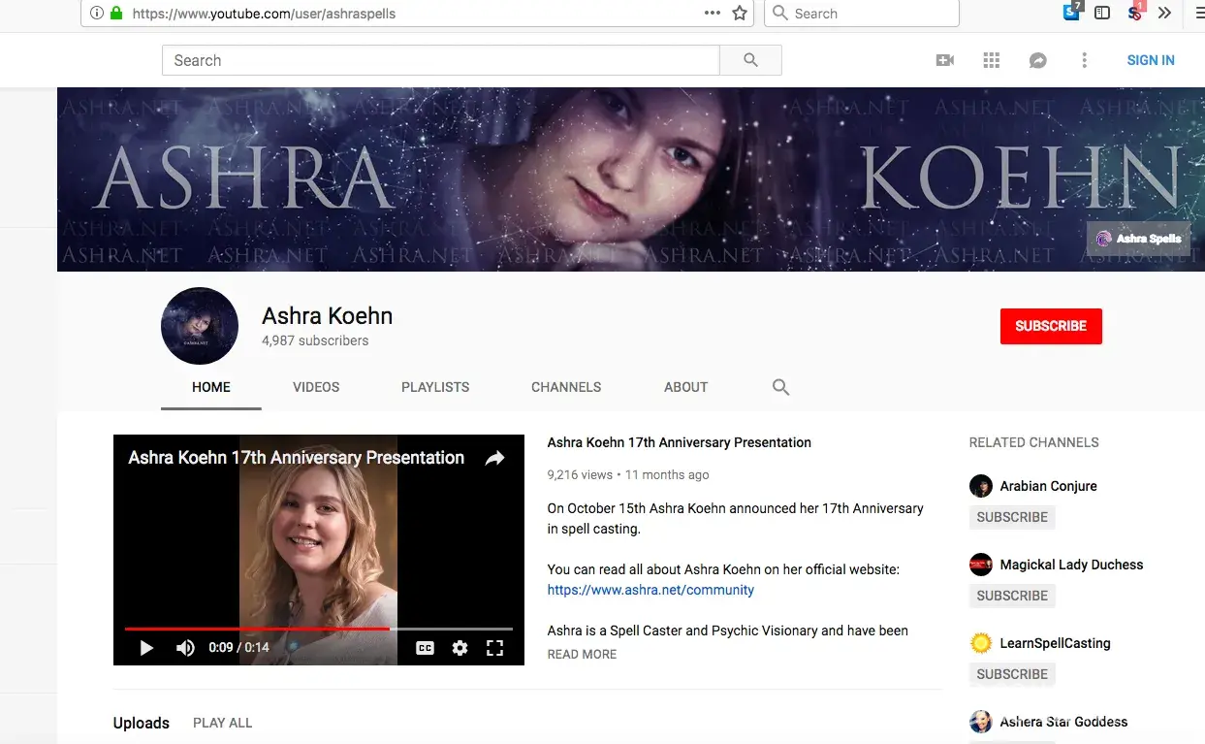1205x744 pixels.
Task: Click the video progress bar
Action: click(x=318, y=629)
